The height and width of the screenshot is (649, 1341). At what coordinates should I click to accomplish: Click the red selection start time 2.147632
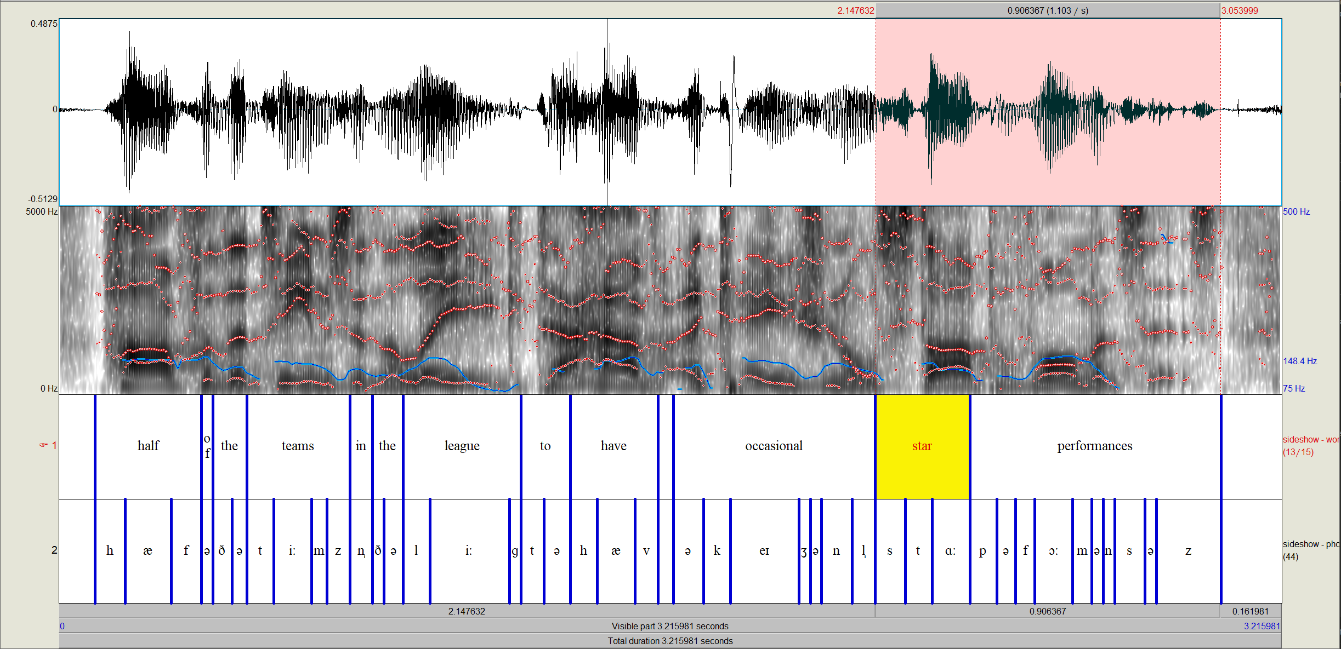coord(856,10)
